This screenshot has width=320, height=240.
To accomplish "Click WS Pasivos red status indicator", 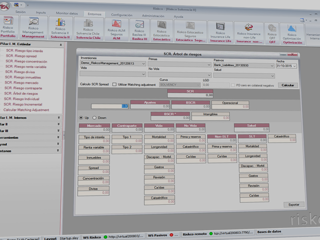I will pos(172,235).
